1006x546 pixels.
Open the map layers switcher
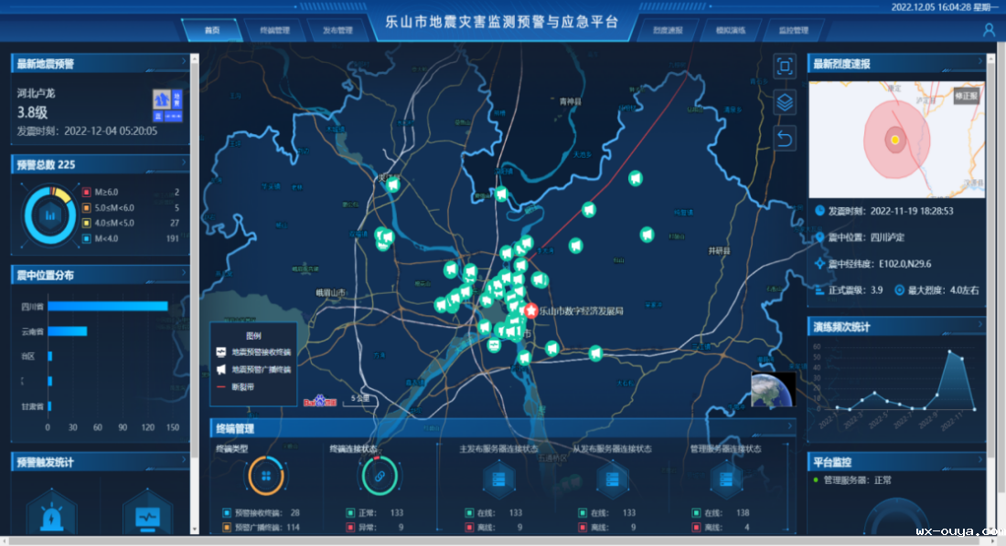[x=784, y=101]
